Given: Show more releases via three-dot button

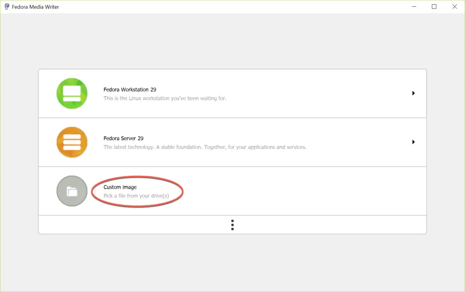Looking at the screenshot, I should tap(232, 225).
